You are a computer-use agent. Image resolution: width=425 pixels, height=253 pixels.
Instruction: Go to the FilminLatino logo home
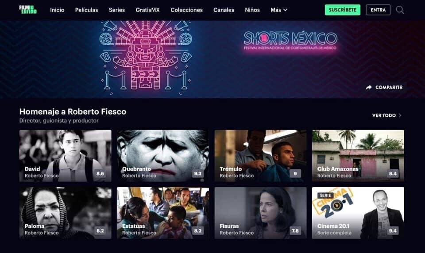click(28, 9)
